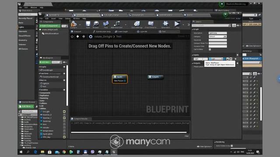Toggle visibility eye of the NewVar_0 variable
This screenshot has height=157, width=280.
click(64, 115)
